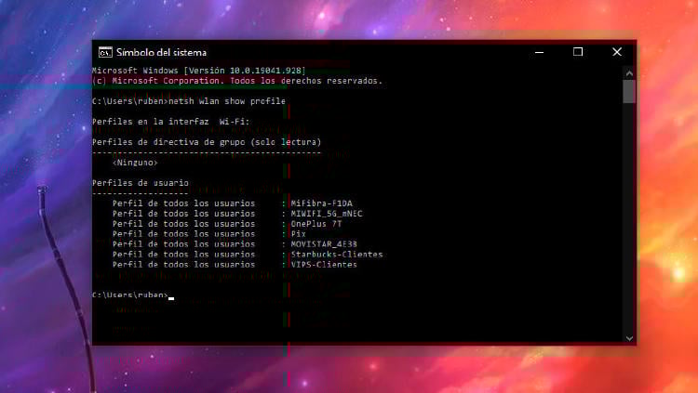Click the vertical scrollbar thumb

629,90
